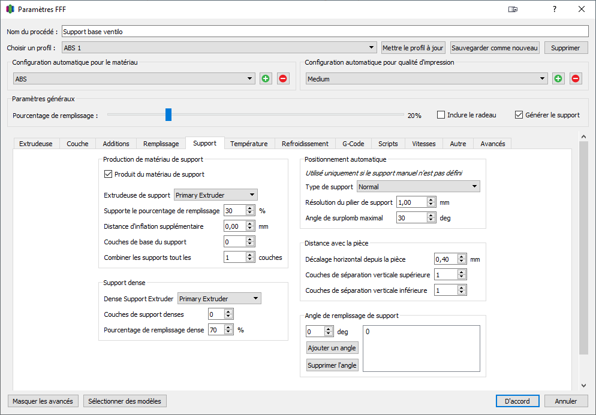Screen dimensions: 596x415
Task: Open Extrudeuse de support dropdown
Action: point(215,195)
